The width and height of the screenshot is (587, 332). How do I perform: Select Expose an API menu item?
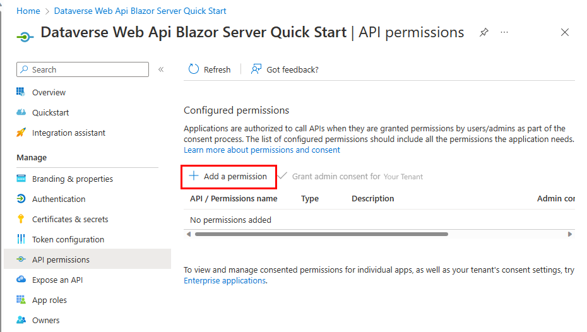pos(57,280)
